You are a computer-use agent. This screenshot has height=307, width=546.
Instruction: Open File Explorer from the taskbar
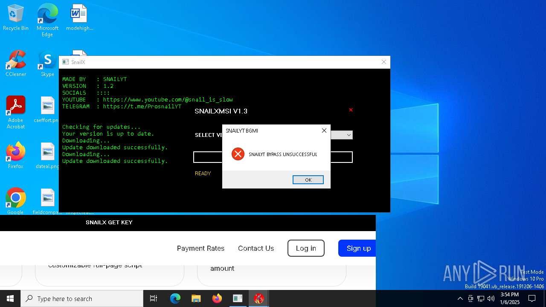click(x=196, y=298)
